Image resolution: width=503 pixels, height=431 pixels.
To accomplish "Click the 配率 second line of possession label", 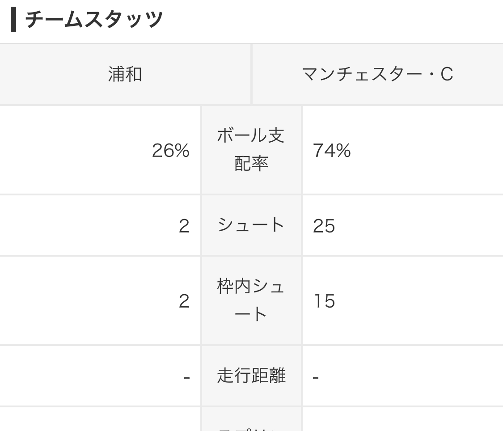I will 251,164.
